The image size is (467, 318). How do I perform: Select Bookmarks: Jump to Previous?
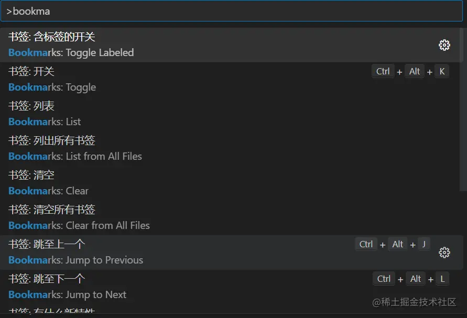(x=157, y=253)
